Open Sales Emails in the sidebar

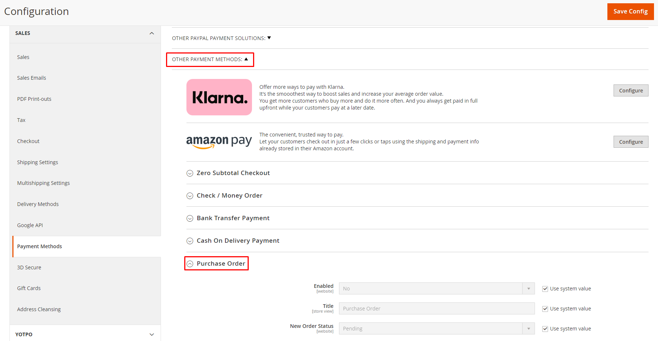[32, 78]
